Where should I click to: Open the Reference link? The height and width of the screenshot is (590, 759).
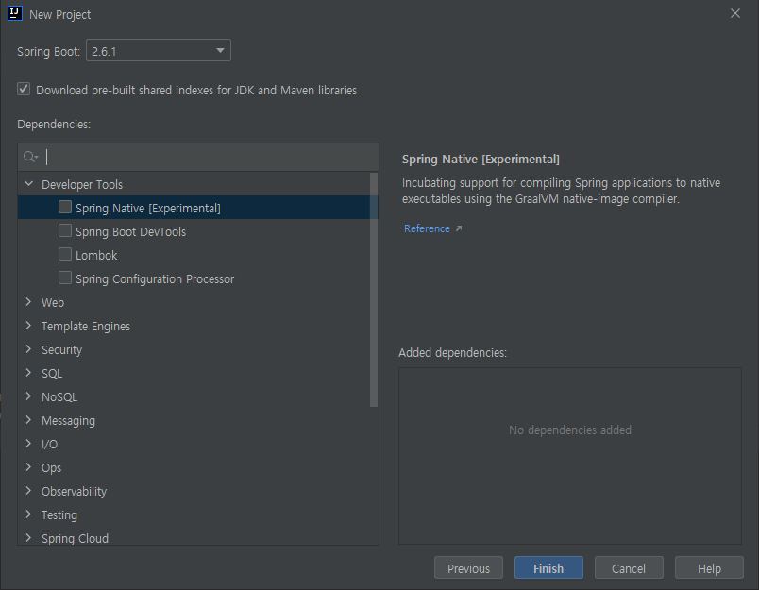pos(427,228)
